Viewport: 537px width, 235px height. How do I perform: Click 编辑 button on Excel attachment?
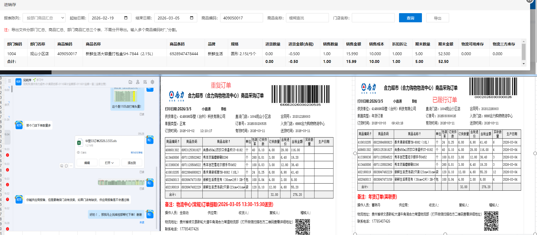point(87,163)
